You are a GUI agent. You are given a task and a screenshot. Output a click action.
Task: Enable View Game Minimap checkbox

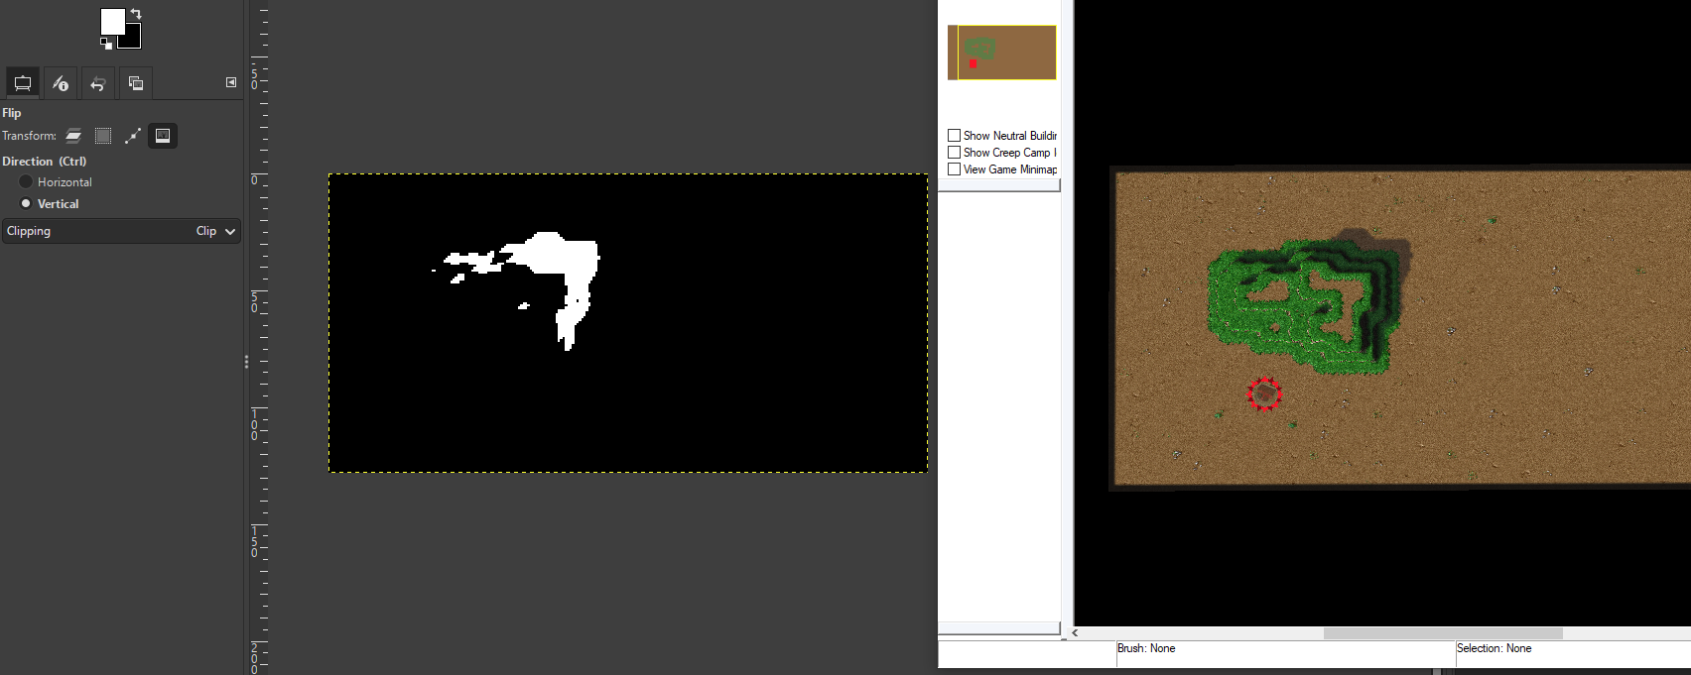[x=954, y=169]
